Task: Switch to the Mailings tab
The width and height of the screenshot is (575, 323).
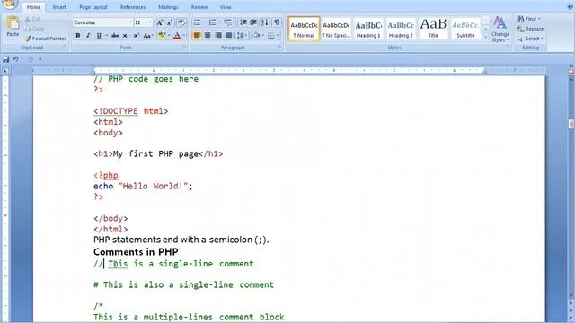Action: click(168, 7)
